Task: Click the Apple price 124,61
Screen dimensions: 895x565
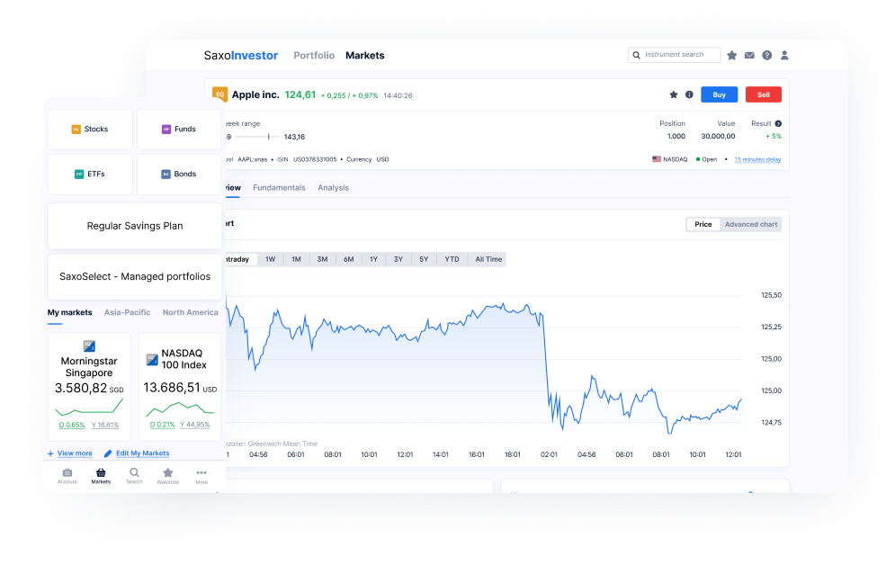Action: click(x=300, y=94)
